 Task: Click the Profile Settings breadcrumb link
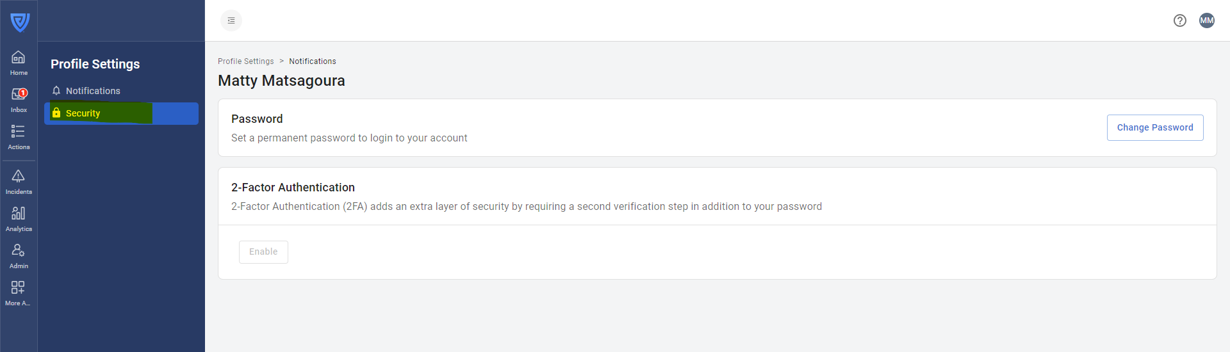tap(245, 61)
